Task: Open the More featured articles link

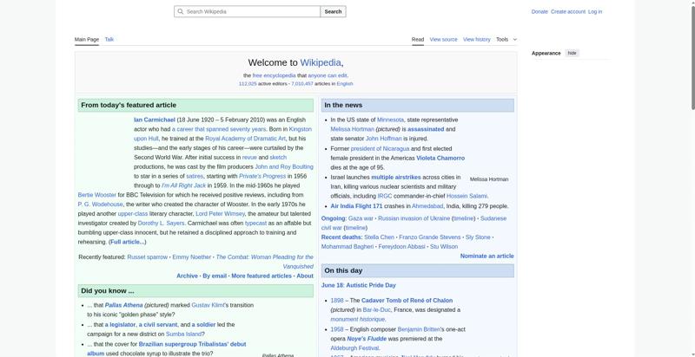Action: point(261,276)
